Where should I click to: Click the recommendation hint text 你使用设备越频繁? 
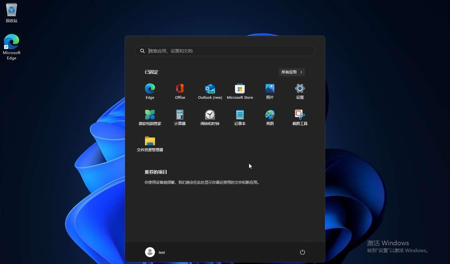[x=202, y=182]
